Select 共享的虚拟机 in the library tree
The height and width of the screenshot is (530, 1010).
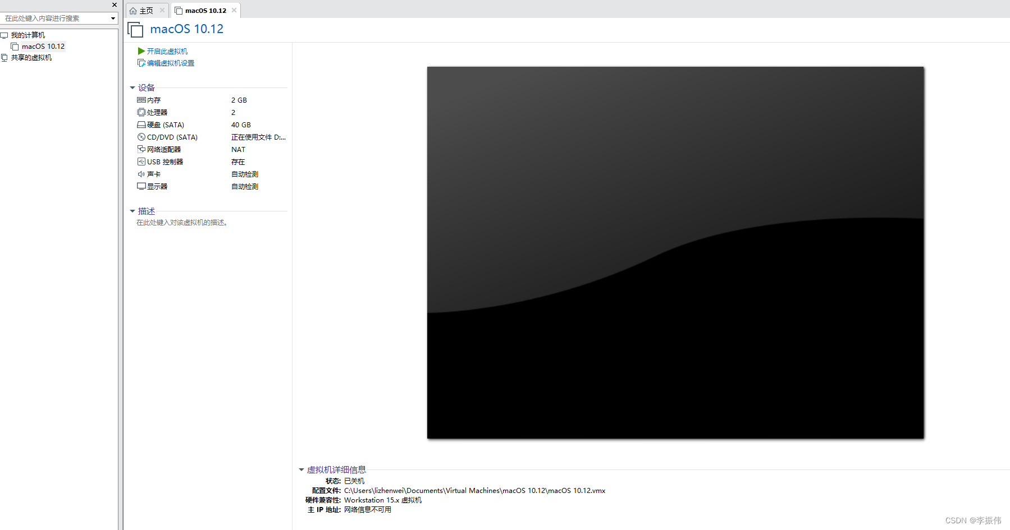(x=31, y=57)
